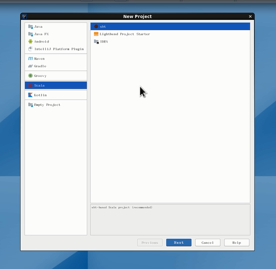Click the Cancel button
Viewport: 276px width, 269px height.
208,243
